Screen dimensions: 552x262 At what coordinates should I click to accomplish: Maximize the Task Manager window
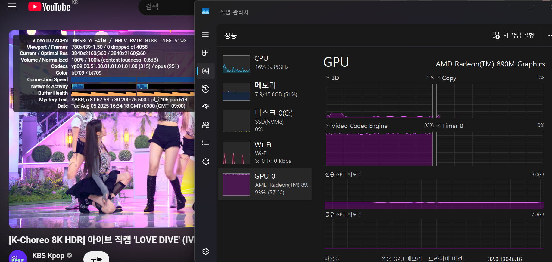tap(532, 7)
